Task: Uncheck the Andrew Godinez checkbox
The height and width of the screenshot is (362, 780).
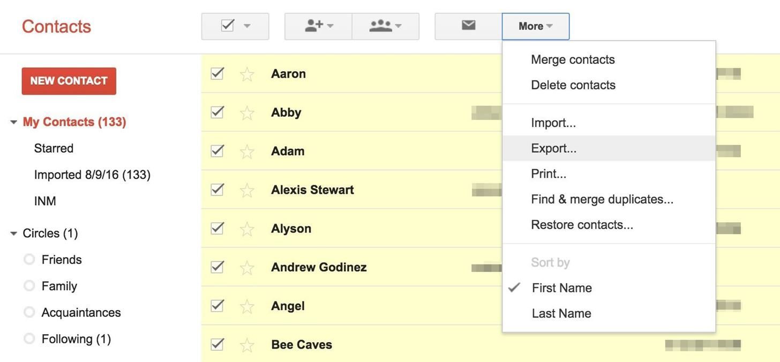Action: (217, 267)
